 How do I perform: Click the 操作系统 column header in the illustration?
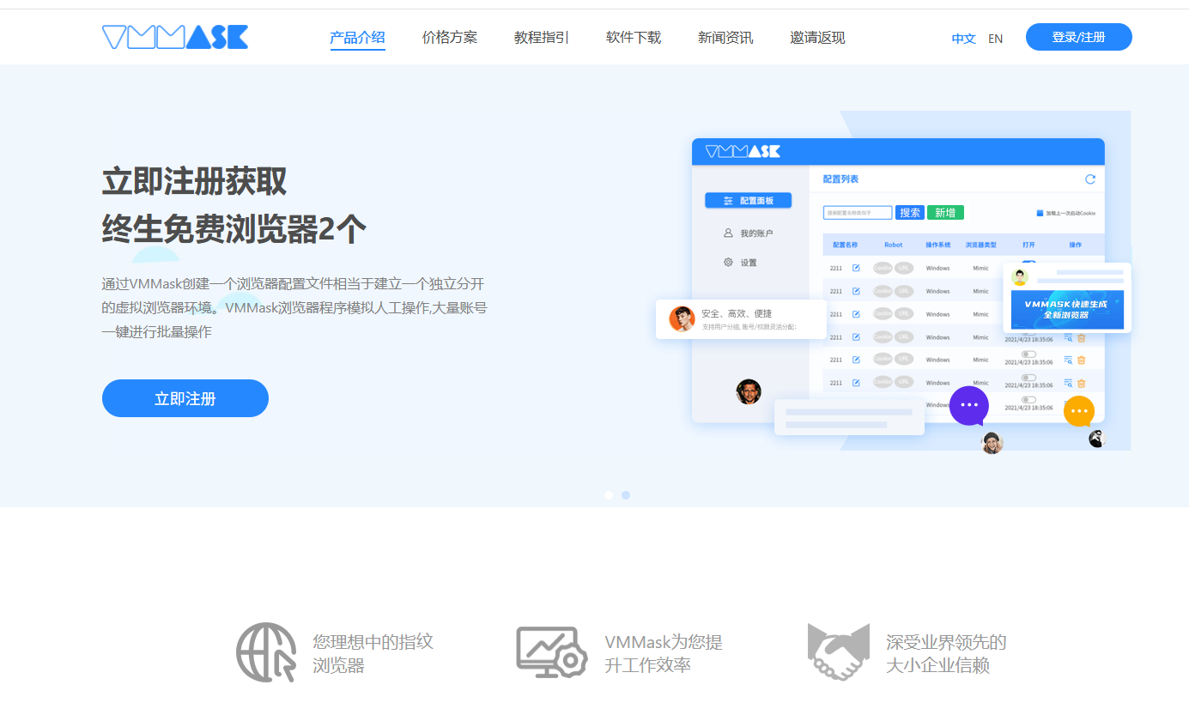(937, 245)
